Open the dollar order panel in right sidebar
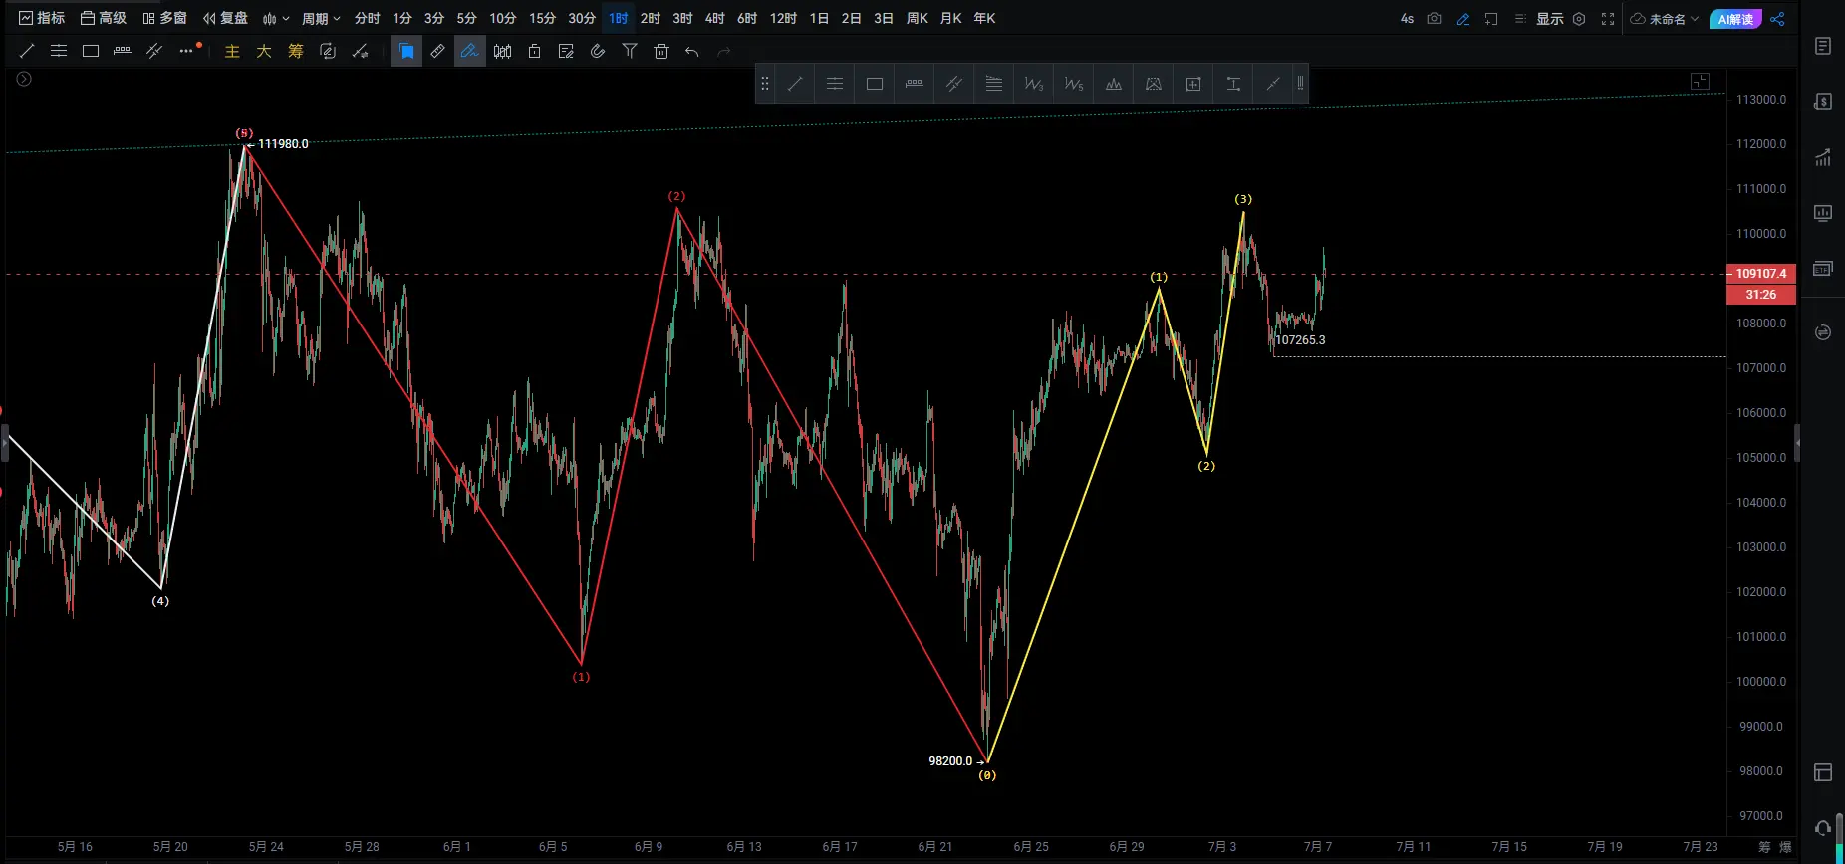The width and height of the screenshot is (1845, 864). (1823, 102)
